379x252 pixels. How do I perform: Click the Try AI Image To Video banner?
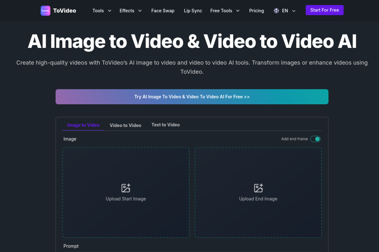point(192,97)
